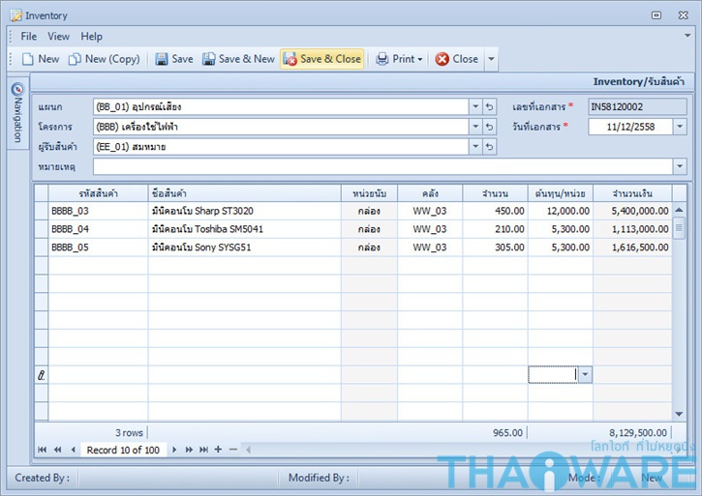This screenshot has height=496, width=702.
Task: Click the Sharp ST3020 product name cell
Action: 244,211
